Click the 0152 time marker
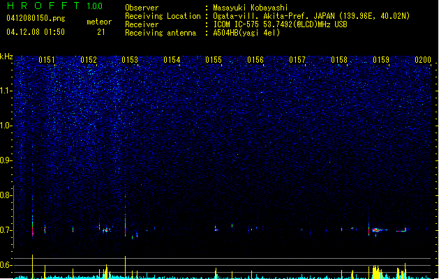The image size is (439, 279). 89,60
